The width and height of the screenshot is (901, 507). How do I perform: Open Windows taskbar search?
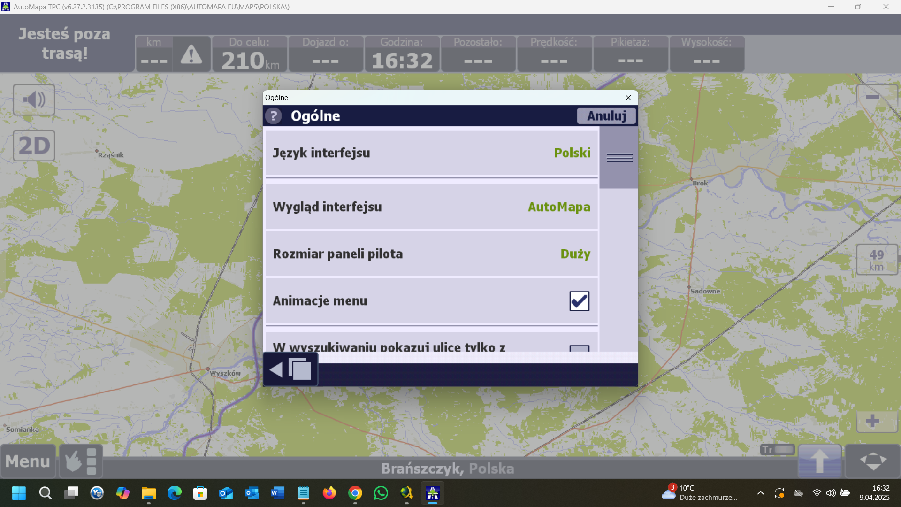click(x=46, y=493)
